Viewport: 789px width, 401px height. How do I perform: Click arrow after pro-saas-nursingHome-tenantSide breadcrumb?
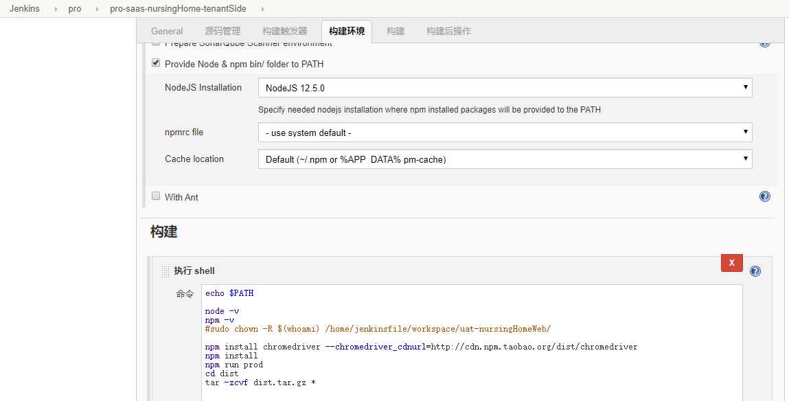(262, 9)
